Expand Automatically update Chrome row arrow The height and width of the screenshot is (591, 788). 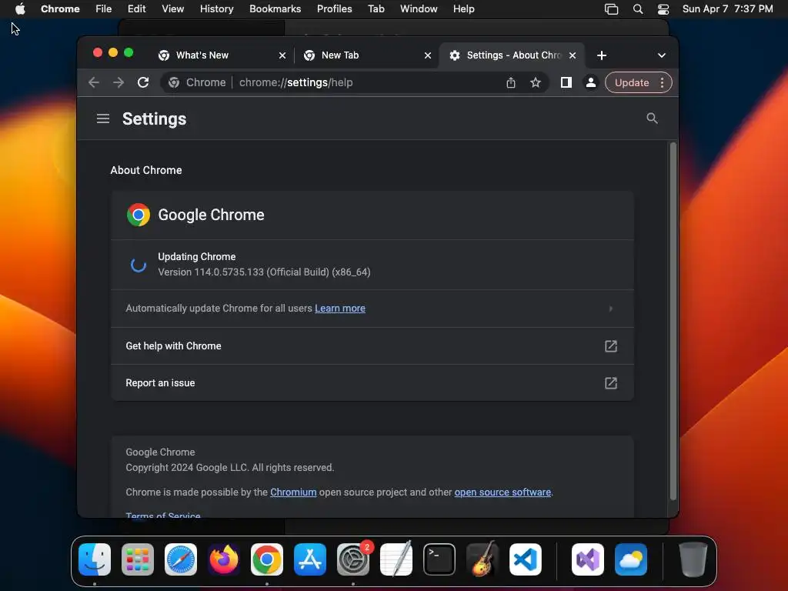[610, 309]
